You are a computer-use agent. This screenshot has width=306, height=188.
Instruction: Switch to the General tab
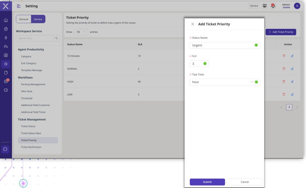(x=24, y=19)
